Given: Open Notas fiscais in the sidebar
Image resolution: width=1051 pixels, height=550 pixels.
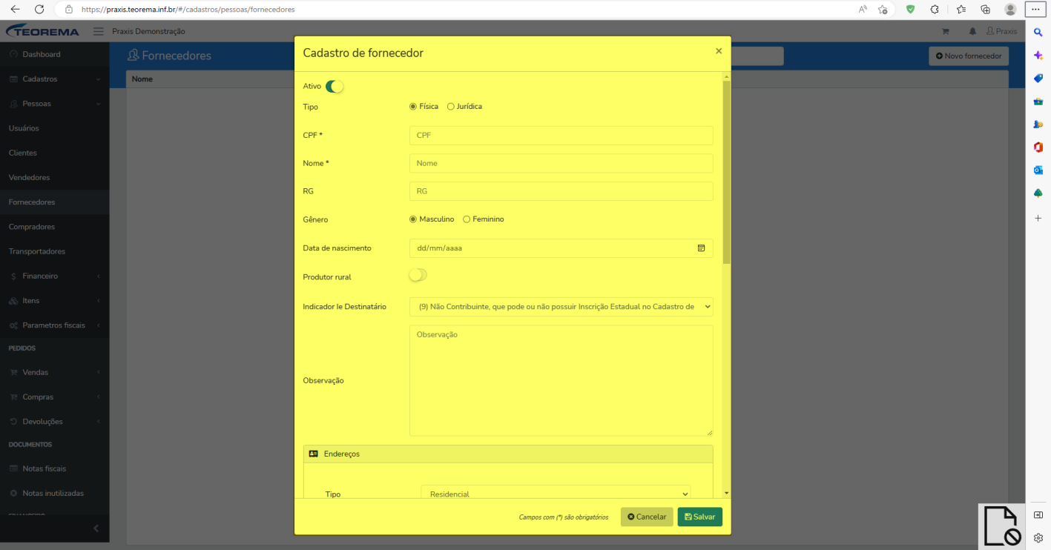Looking at the screenshot, I should tap(54, 468).
